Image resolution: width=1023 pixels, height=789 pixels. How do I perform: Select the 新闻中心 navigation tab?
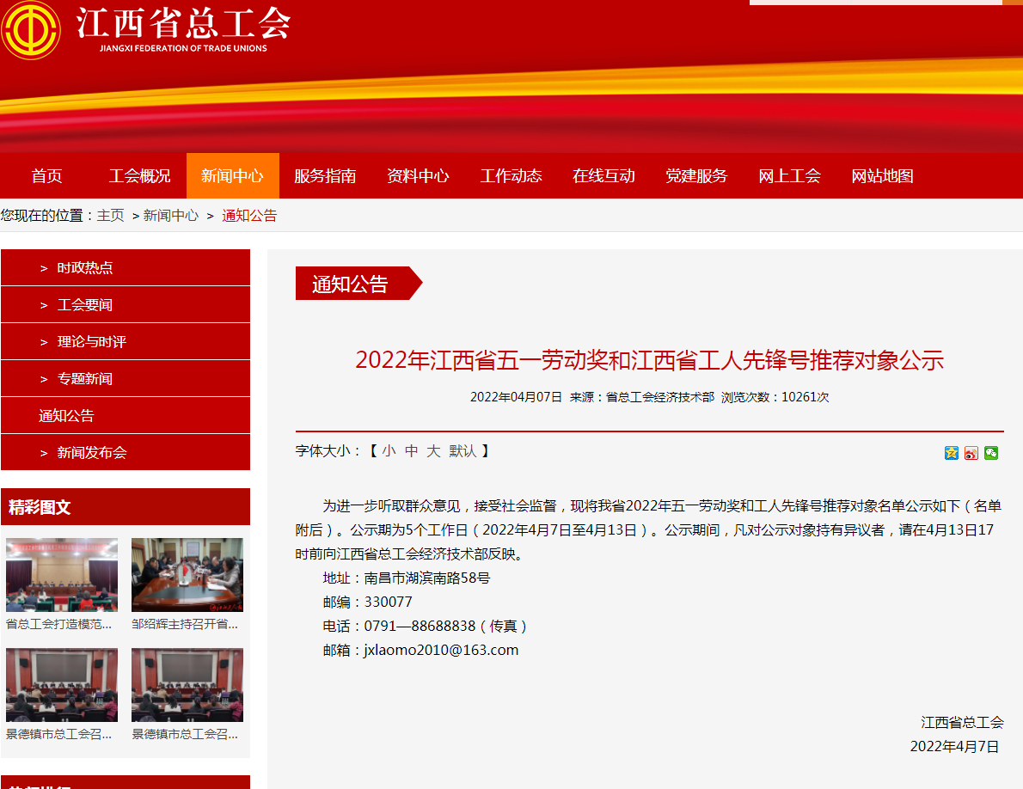(232, 176)
